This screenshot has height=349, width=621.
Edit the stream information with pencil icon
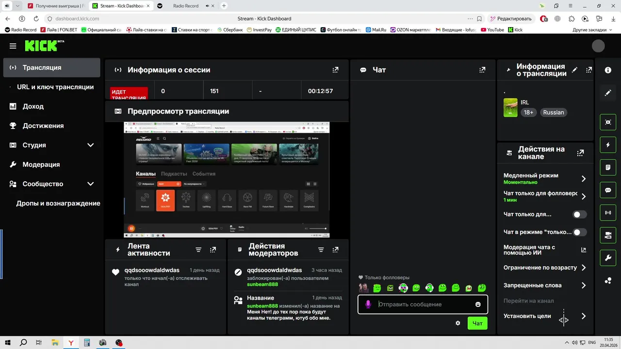click(x=575, y=70)
